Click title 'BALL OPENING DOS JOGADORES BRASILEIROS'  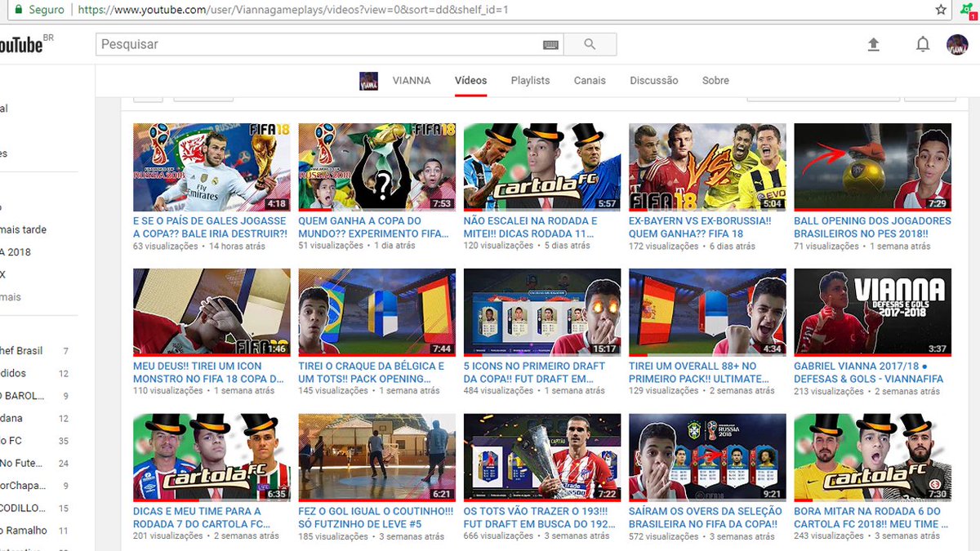pos(872,227)
